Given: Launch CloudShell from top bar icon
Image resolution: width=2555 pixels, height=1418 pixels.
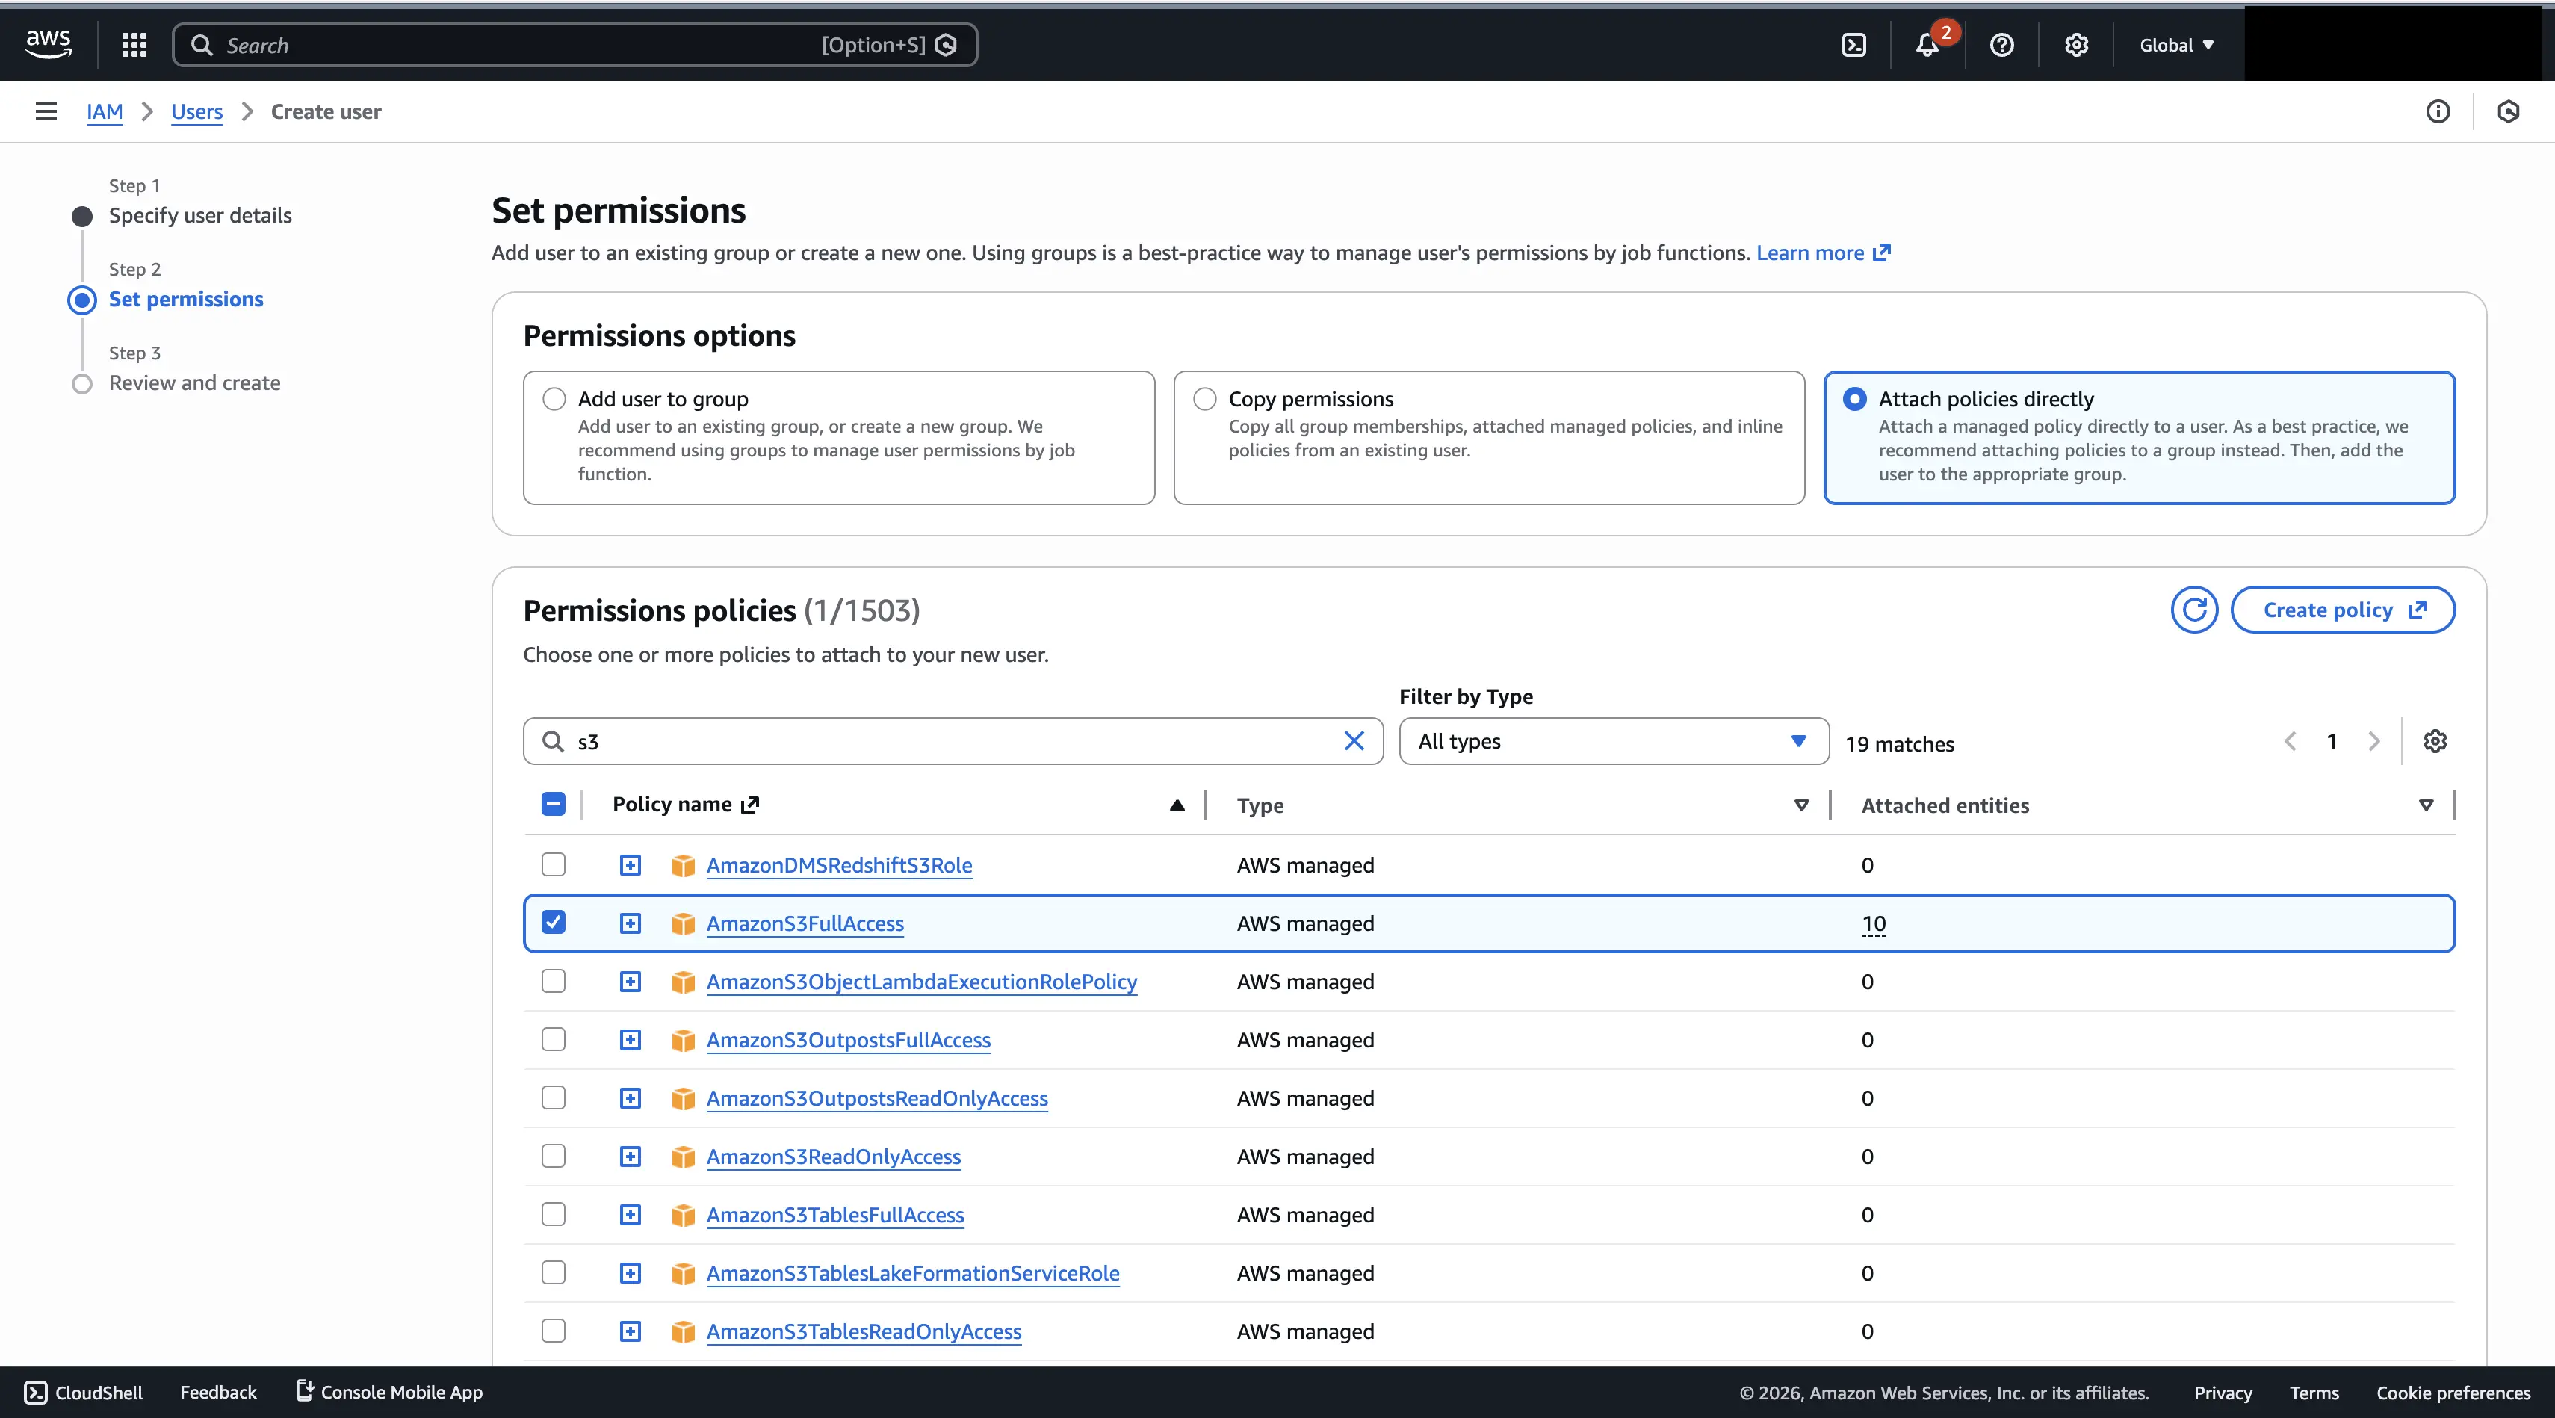Looking at the screenshot, I should [1853, 45].
